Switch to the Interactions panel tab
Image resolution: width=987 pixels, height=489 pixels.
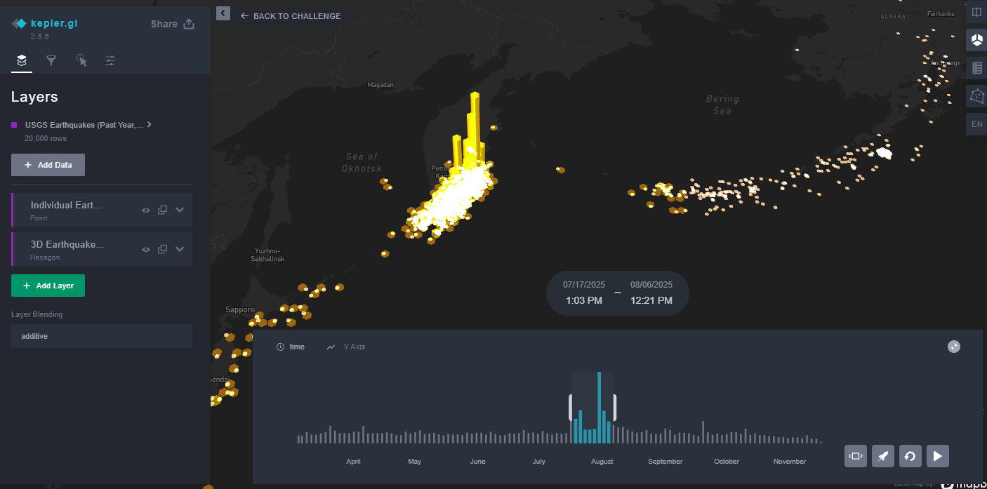point(81,61)
